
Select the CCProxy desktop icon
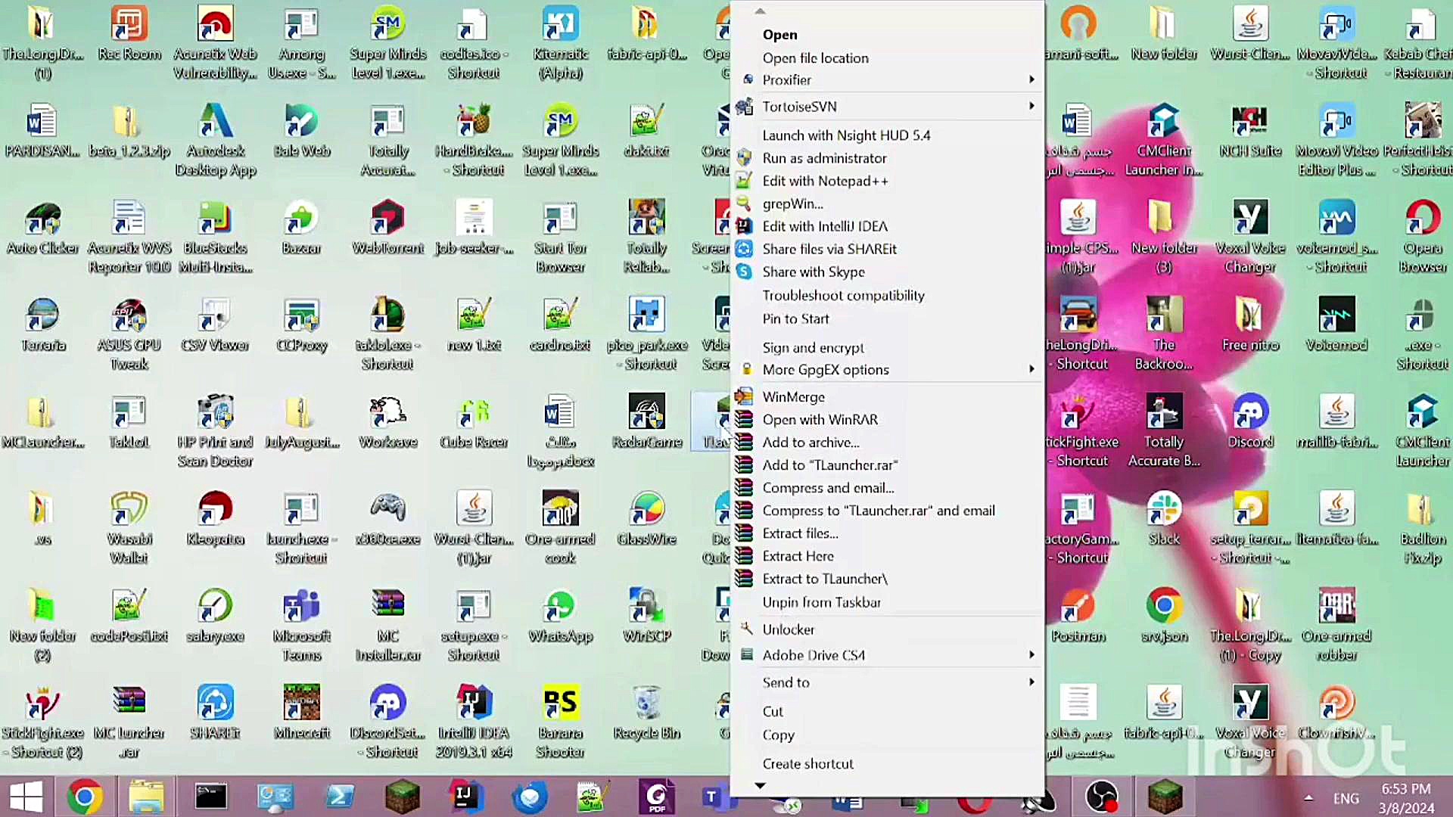coord(301,324)
